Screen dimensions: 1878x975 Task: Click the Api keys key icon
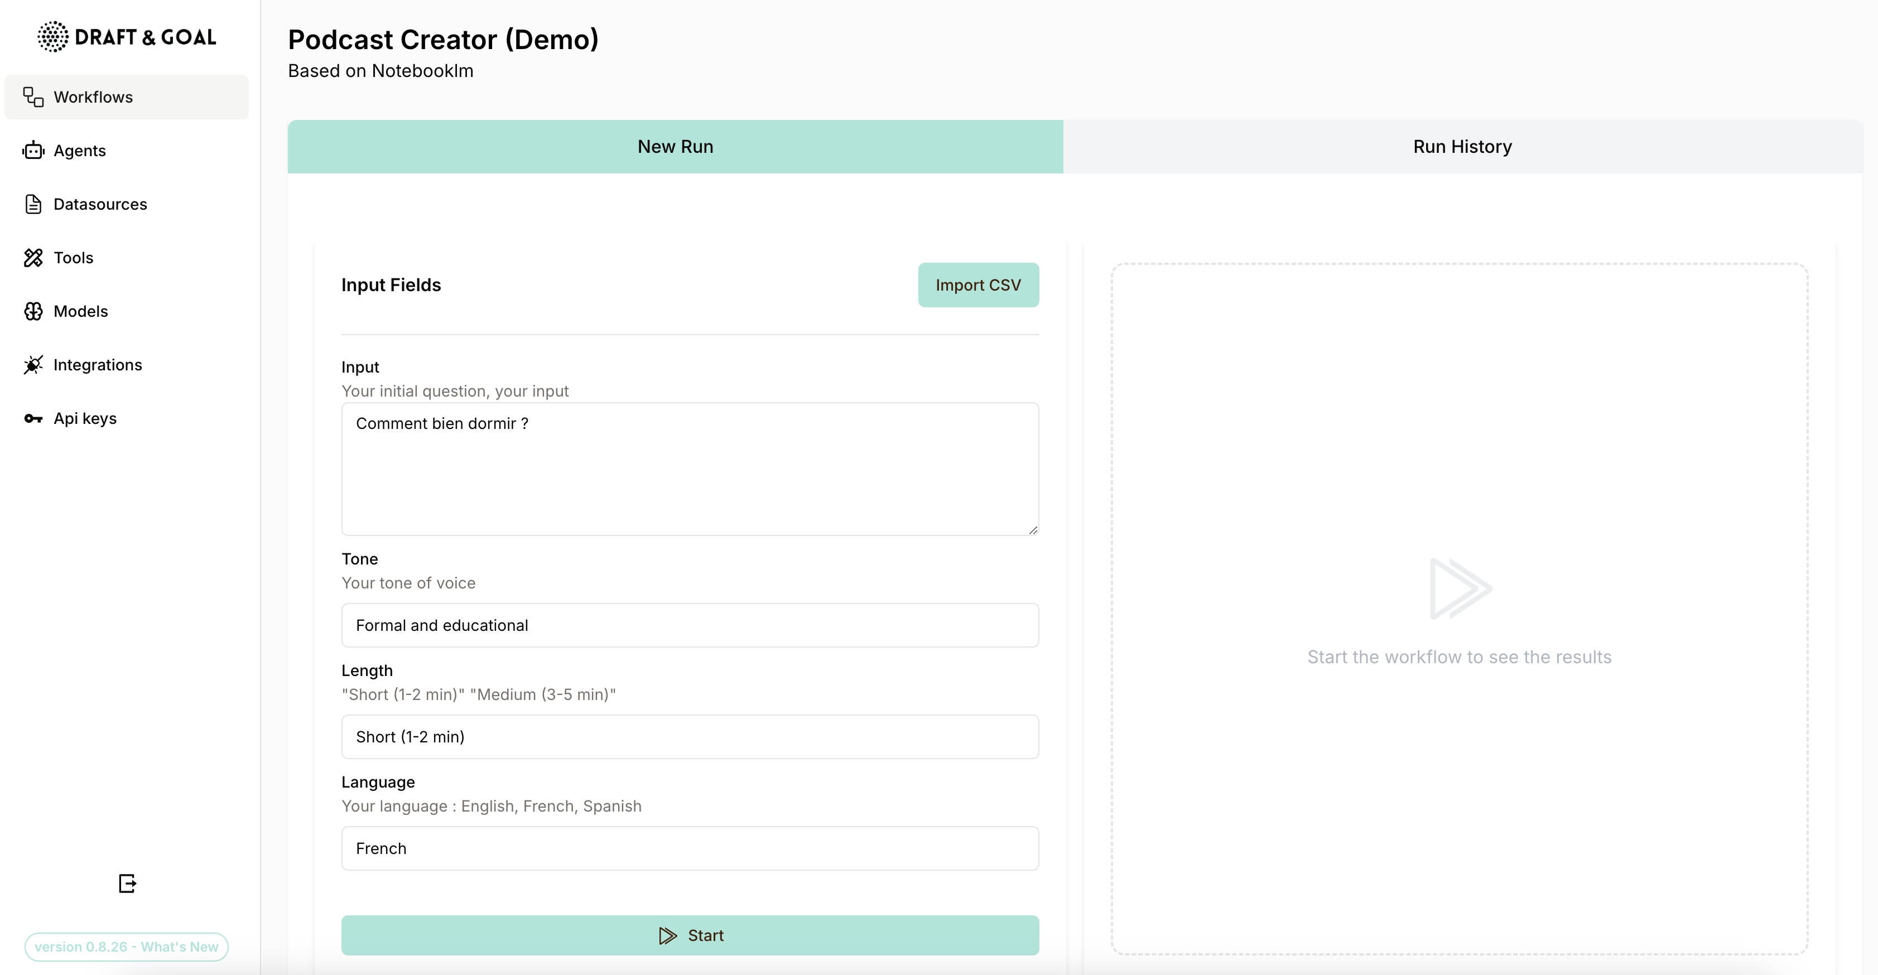point(33,418)
